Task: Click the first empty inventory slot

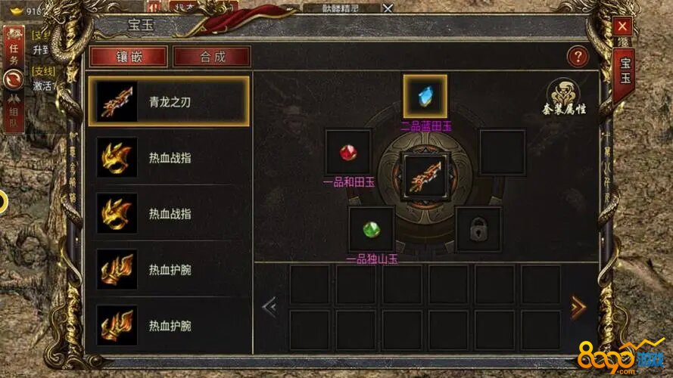Action: (310, 284)
